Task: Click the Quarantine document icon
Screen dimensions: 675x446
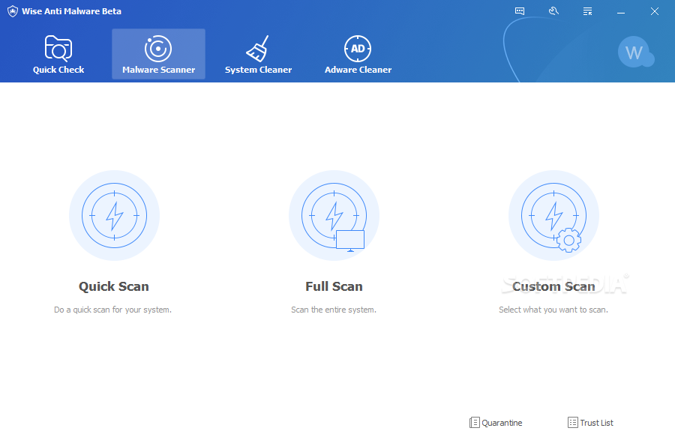Action: 475,423
